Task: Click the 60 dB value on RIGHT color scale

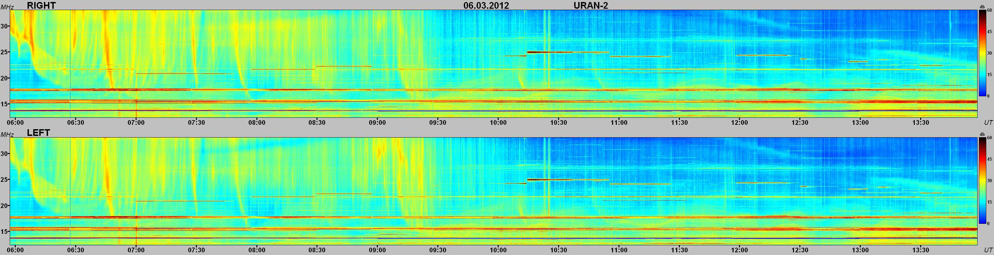Action: (989, 10)
